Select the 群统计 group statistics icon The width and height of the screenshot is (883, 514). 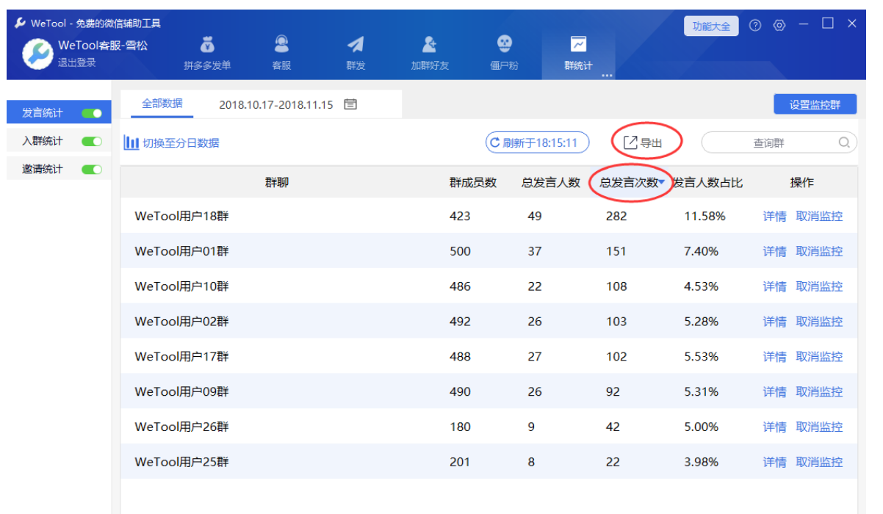578,46
